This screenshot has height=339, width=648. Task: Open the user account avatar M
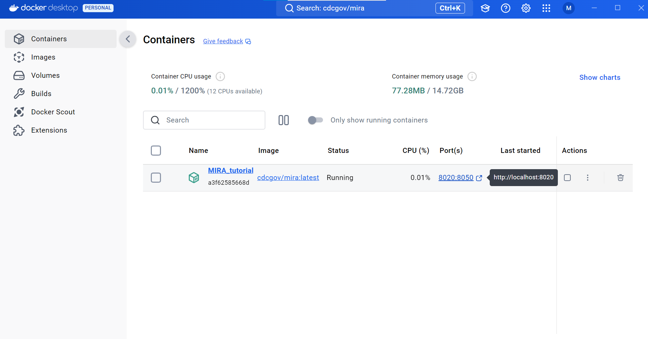tap(569, 8)
